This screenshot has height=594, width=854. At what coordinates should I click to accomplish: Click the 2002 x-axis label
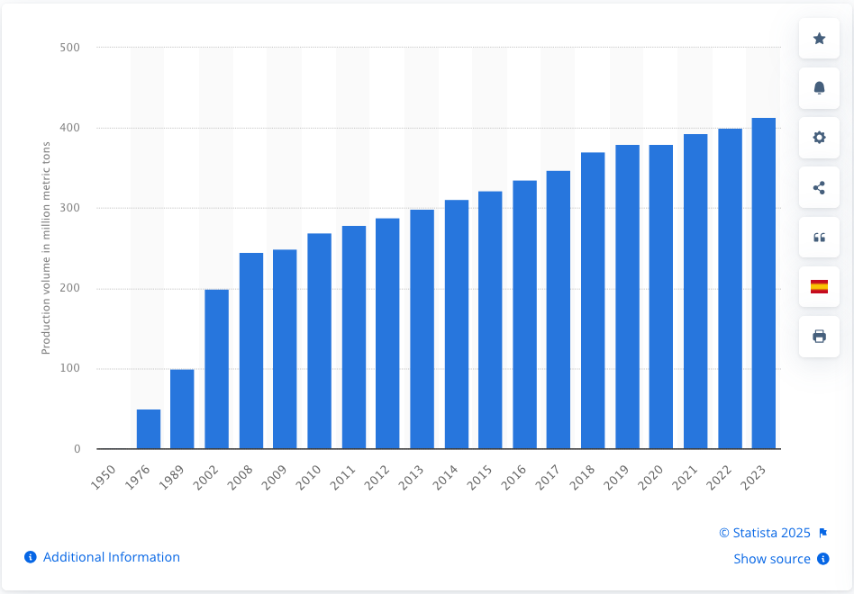point(206,477)
